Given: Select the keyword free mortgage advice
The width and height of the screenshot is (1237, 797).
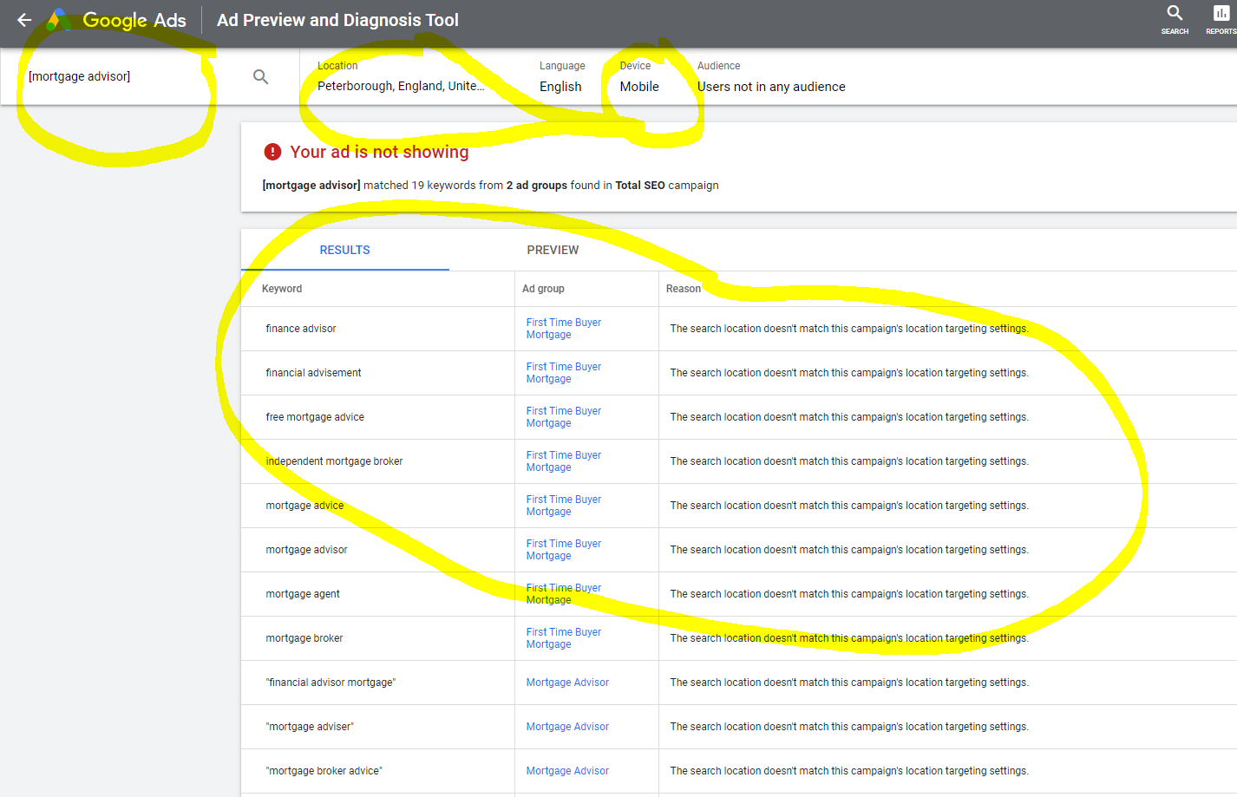Looking at the screenshot, I should point(315,417).
